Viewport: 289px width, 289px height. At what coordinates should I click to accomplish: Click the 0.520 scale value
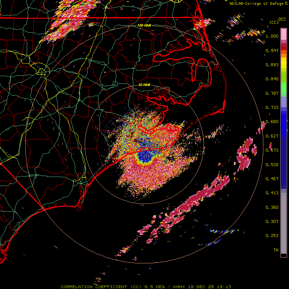tap(272, 165)
